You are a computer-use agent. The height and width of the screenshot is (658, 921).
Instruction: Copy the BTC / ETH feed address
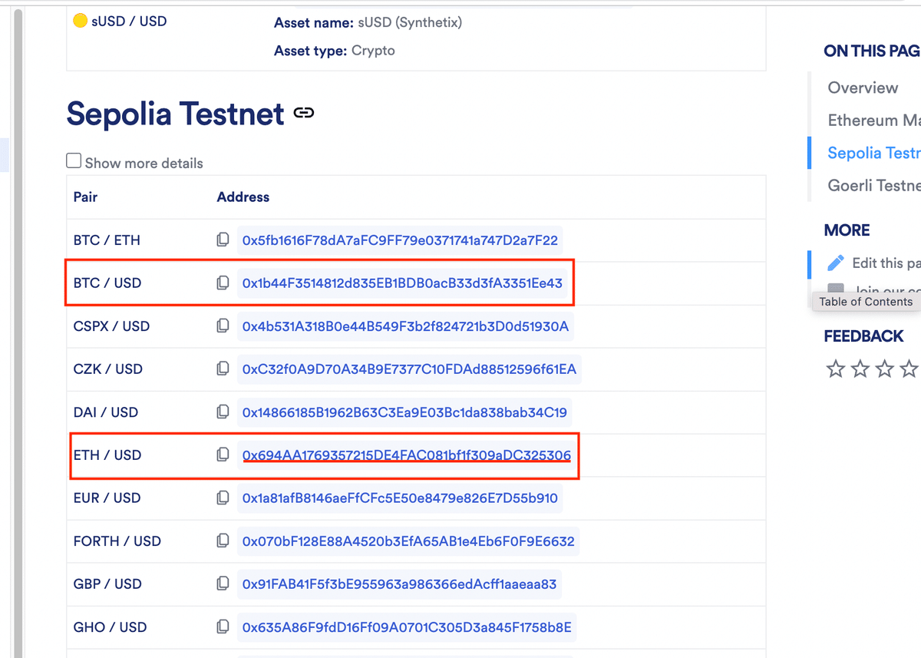pos(223,240)
